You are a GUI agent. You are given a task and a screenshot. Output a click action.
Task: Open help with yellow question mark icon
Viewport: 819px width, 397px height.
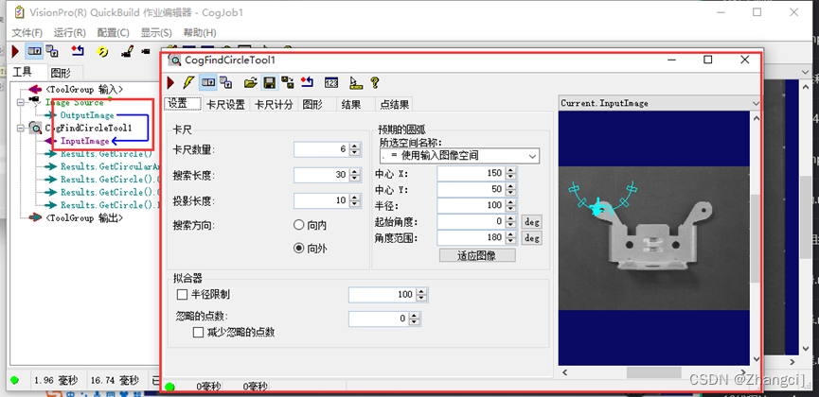coord(374,82)
